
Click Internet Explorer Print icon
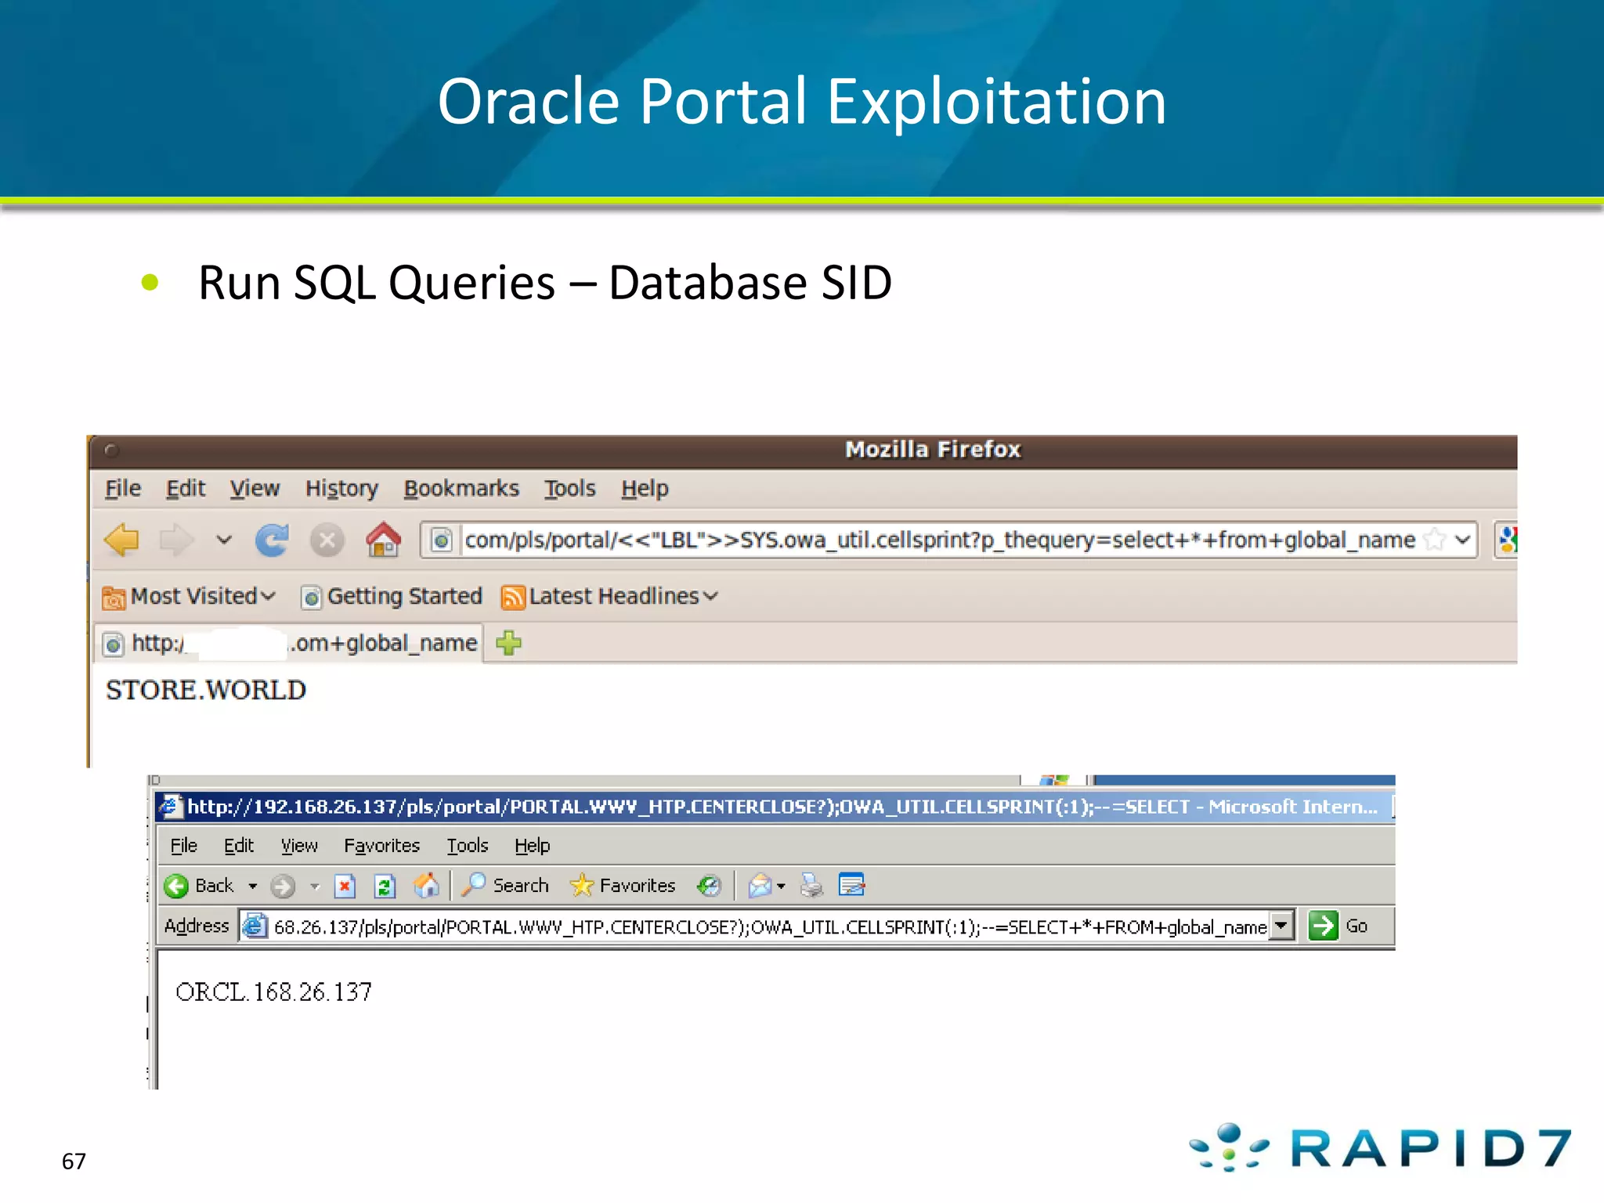[x=811, y=886]
